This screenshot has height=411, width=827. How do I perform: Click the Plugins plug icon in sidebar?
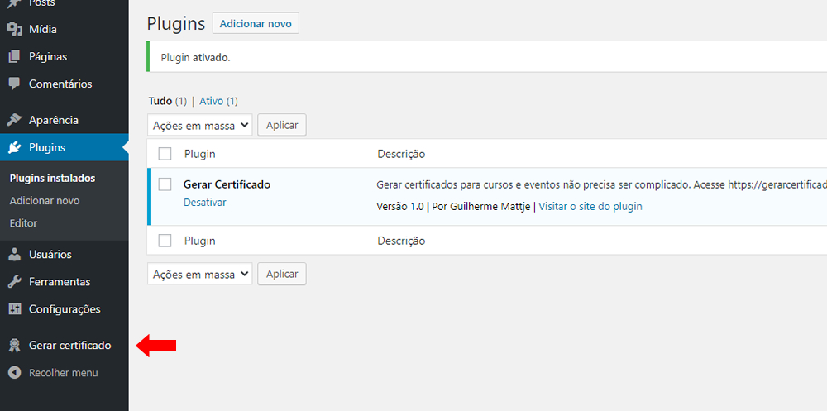click(15, 147)
